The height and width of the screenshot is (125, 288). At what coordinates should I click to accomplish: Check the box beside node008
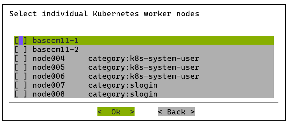click(21, 94)
